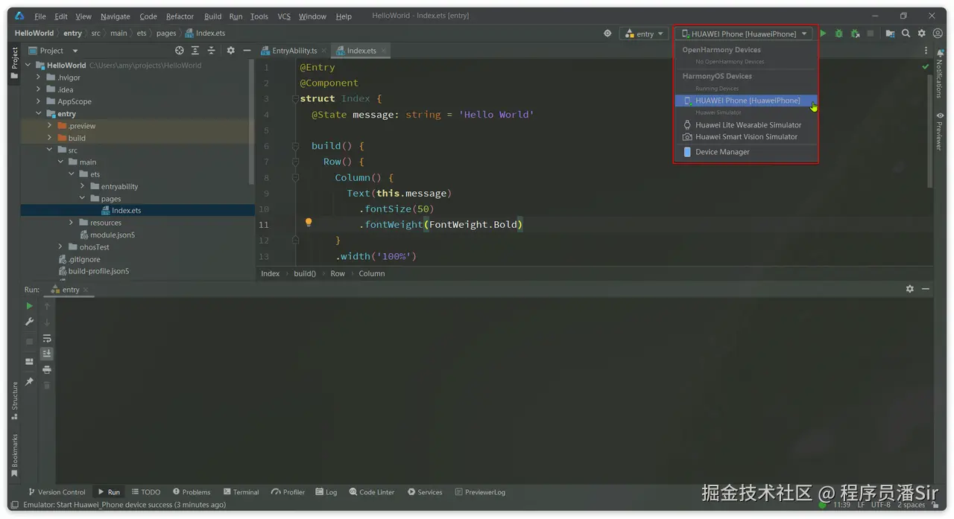954x519 pixels.
Task: Click the user account avatar icon
Action: [x=937, y=34]
